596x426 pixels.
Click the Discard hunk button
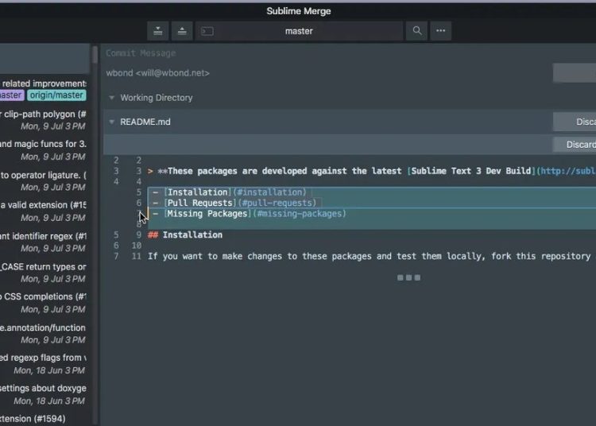tap(575, 145)
